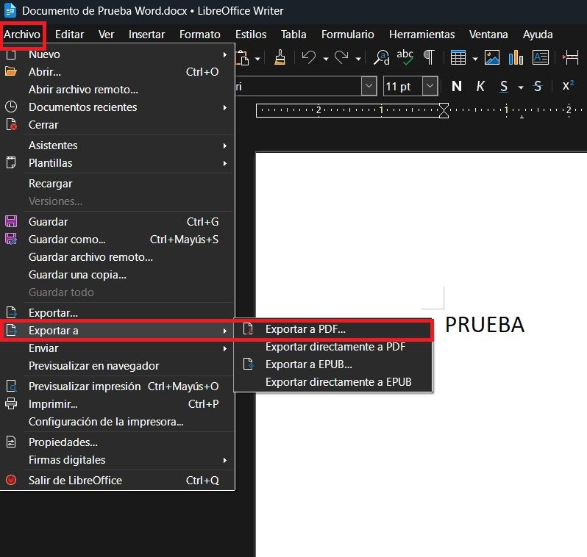The width and height of the screenshot is (587, 557).
Task: Choose Guardar with purple disk icon
Action: tap(117, 221)
